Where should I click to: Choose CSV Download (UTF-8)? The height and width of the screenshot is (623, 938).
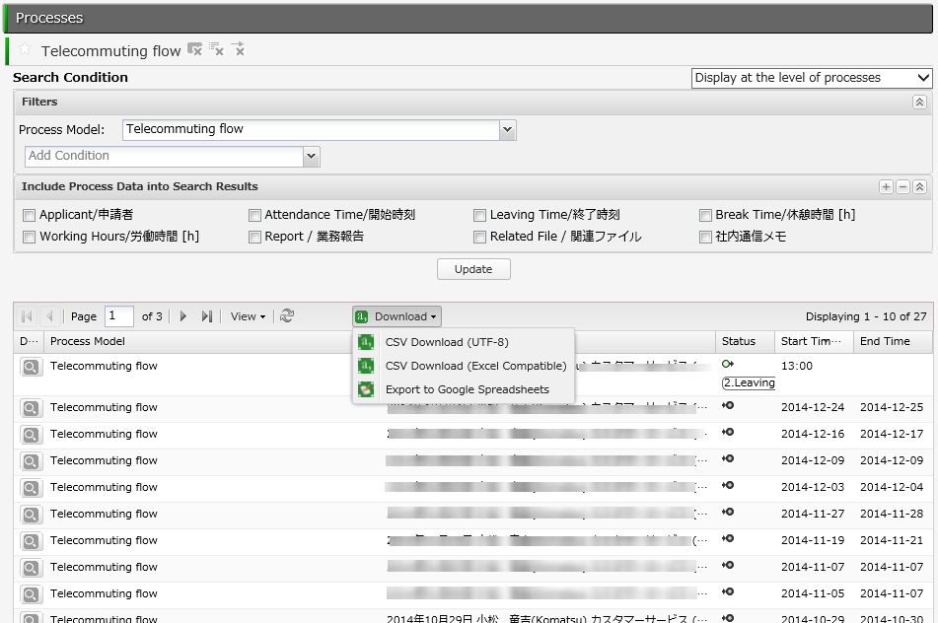click(x=447, y=342)
